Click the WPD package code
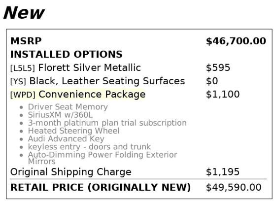 coord(23,95)
